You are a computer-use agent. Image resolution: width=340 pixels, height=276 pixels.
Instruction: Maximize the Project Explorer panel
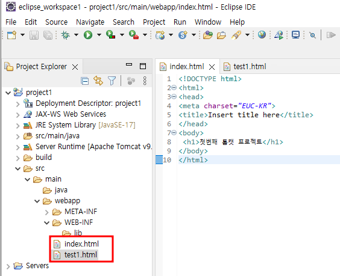[x=143, y=66]
